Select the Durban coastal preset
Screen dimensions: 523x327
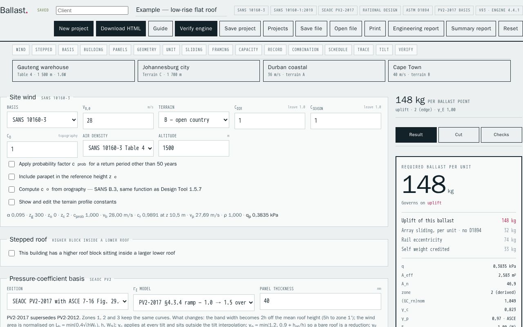pos(324,71)
